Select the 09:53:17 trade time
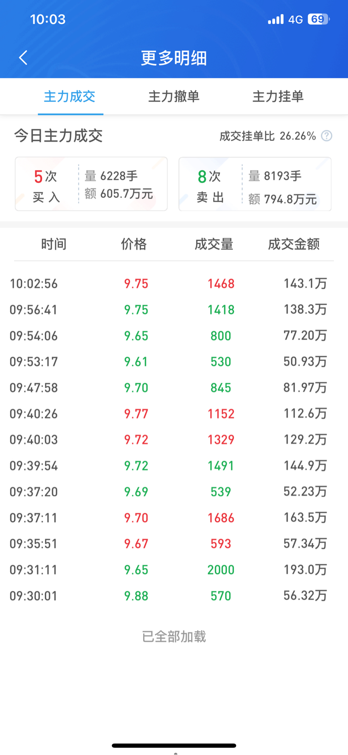Viewport: 348px width, 755px height. click(x=34, y=362)
